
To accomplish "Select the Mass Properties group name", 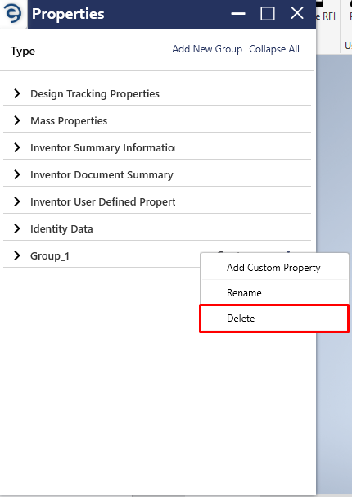I will (x=69, y=120).
